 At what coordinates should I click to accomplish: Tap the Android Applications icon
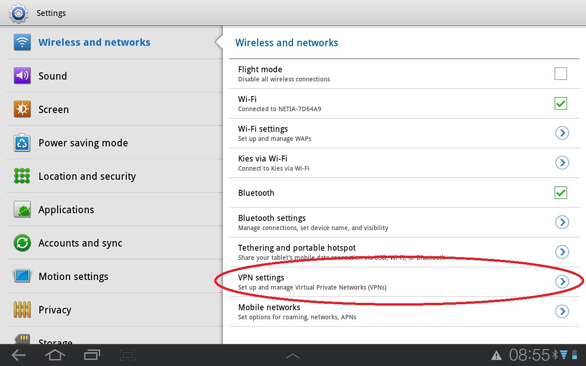(x=22, y=210)
